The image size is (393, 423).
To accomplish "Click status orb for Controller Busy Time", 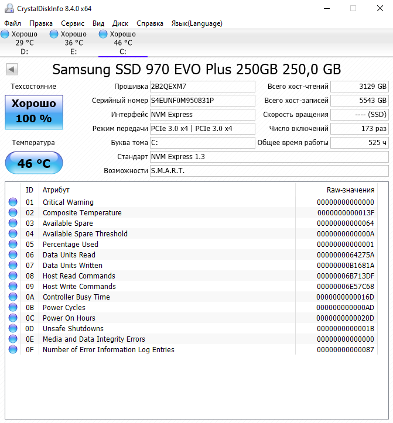I will coord(13,297).
